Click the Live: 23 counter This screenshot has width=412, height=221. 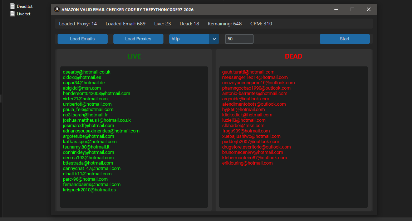point(162,24)
